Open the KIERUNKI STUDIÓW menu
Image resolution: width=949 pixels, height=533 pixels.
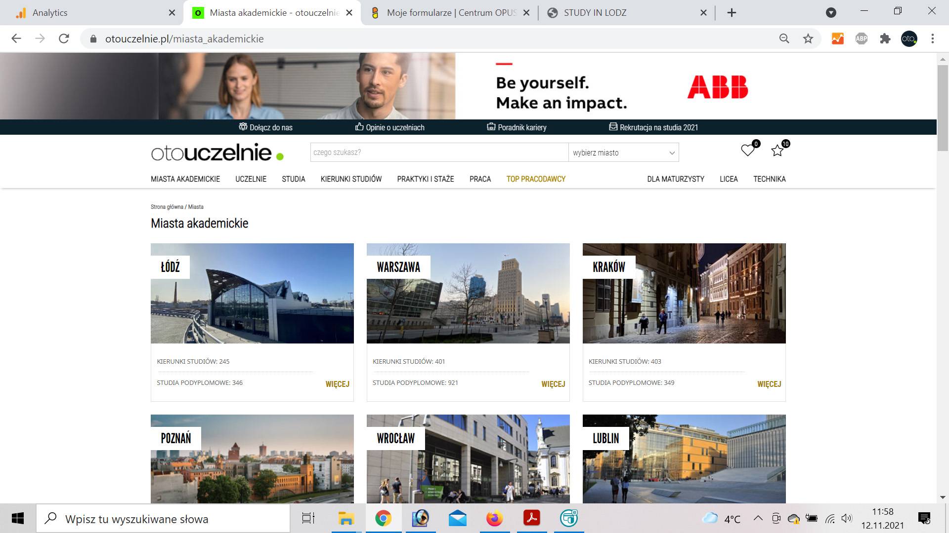(351, 179)
